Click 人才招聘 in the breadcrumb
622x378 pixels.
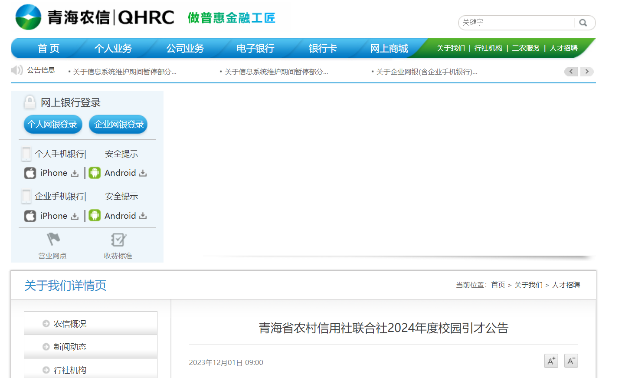pyautogui.click(x=566, y=285)
